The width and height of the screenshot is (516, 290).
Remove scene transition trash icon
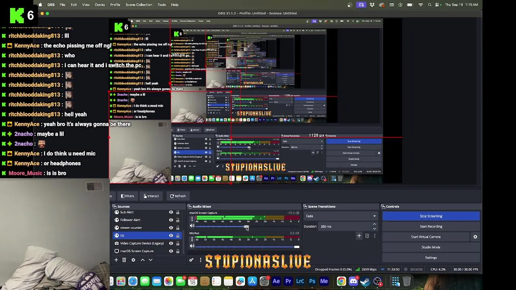click(x=367, y=236)
